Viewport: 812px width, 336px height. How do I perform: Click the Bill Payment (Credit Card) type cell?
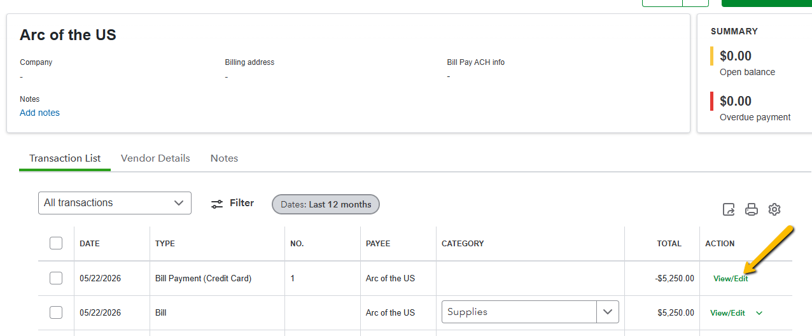coord(203,278)
